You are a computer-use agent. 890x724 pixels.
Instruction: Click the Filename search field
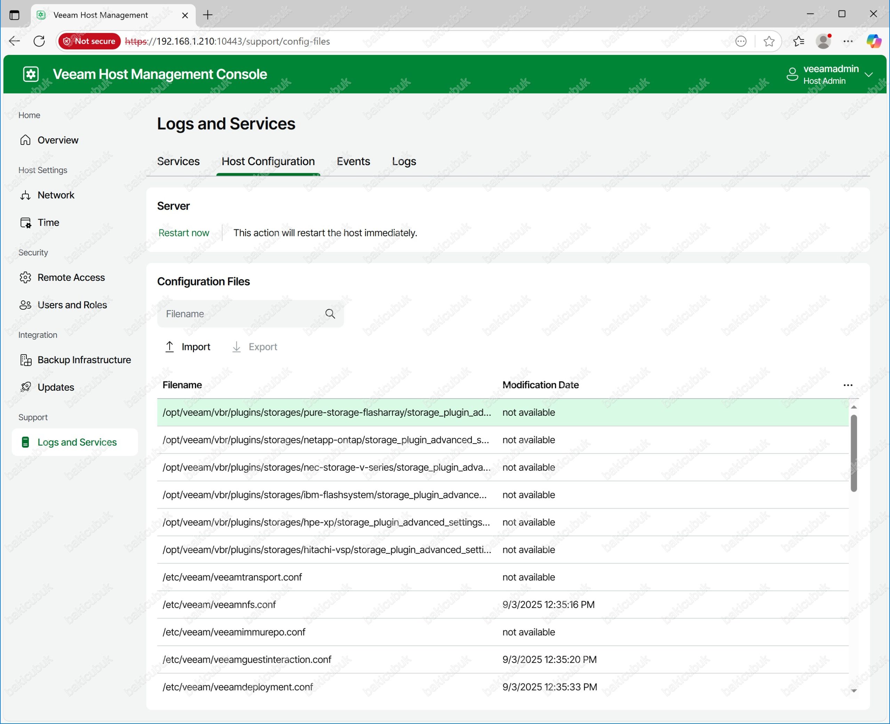point(250,314)
